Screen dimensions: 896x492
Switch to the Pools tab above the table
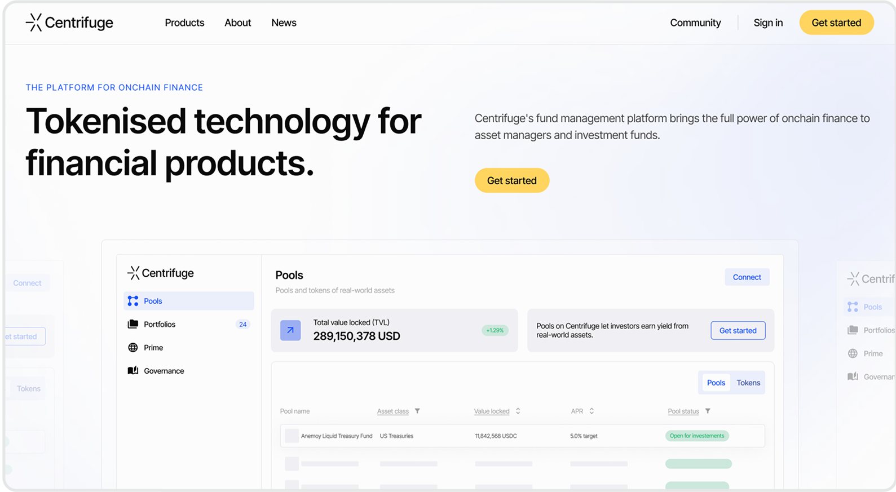(716, 383)
